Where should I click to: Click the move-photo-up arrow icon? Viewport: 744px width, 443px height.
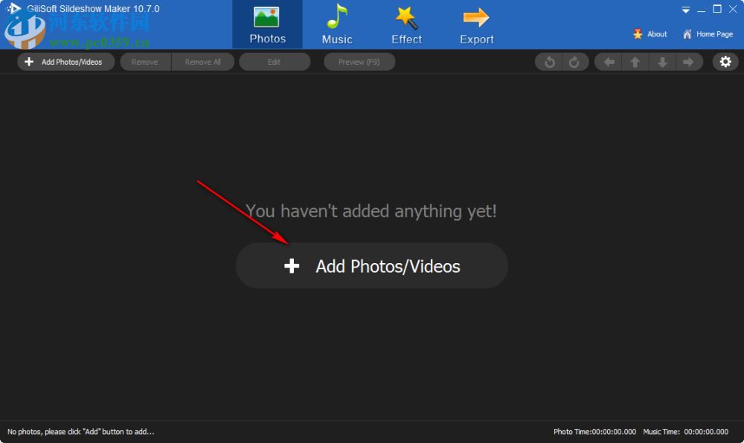click(635, 62)
